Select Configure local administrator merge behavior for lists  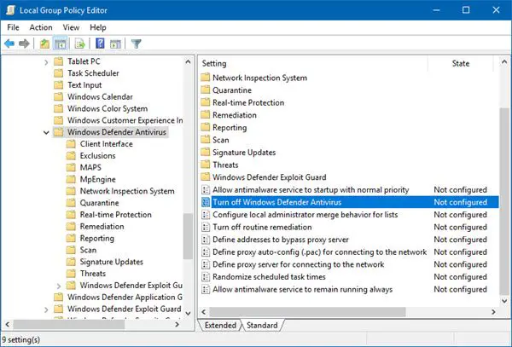pyautogui.click(x=305, y=215)
